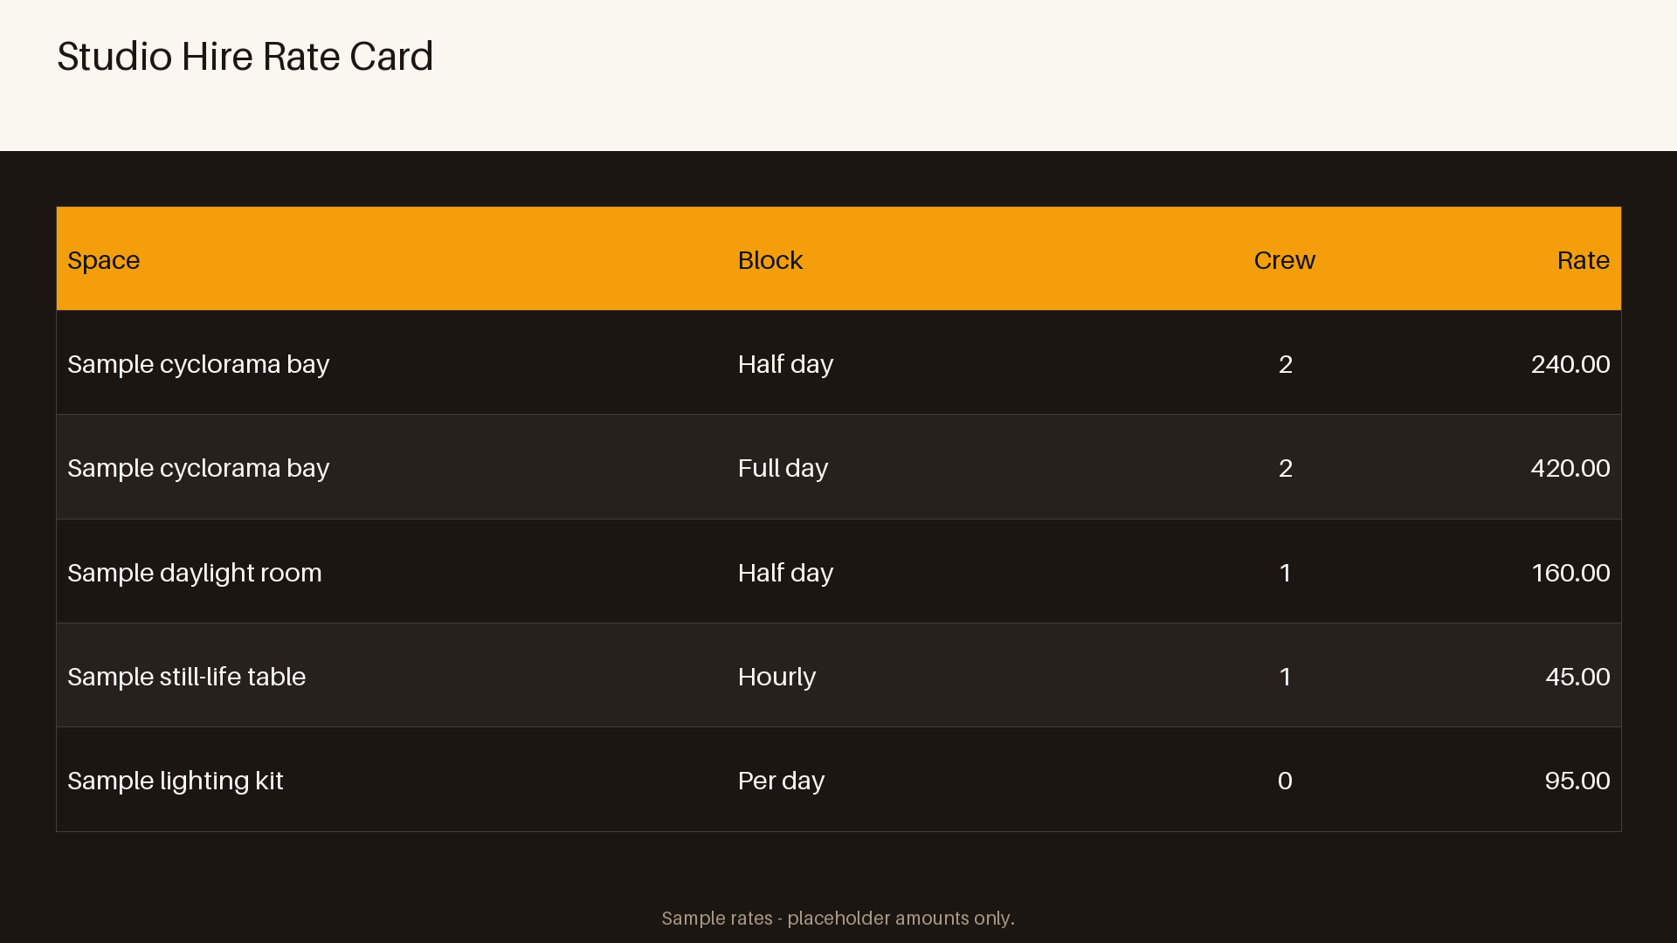
Task: Select the 95.00 rate value
Action: (1577, 781)
